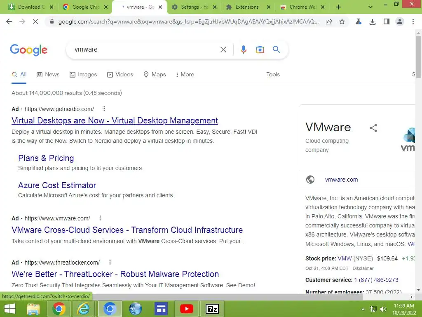Open options for getnerdio ad
Viewport: 422px width, 317px height.
pos(104,109)
